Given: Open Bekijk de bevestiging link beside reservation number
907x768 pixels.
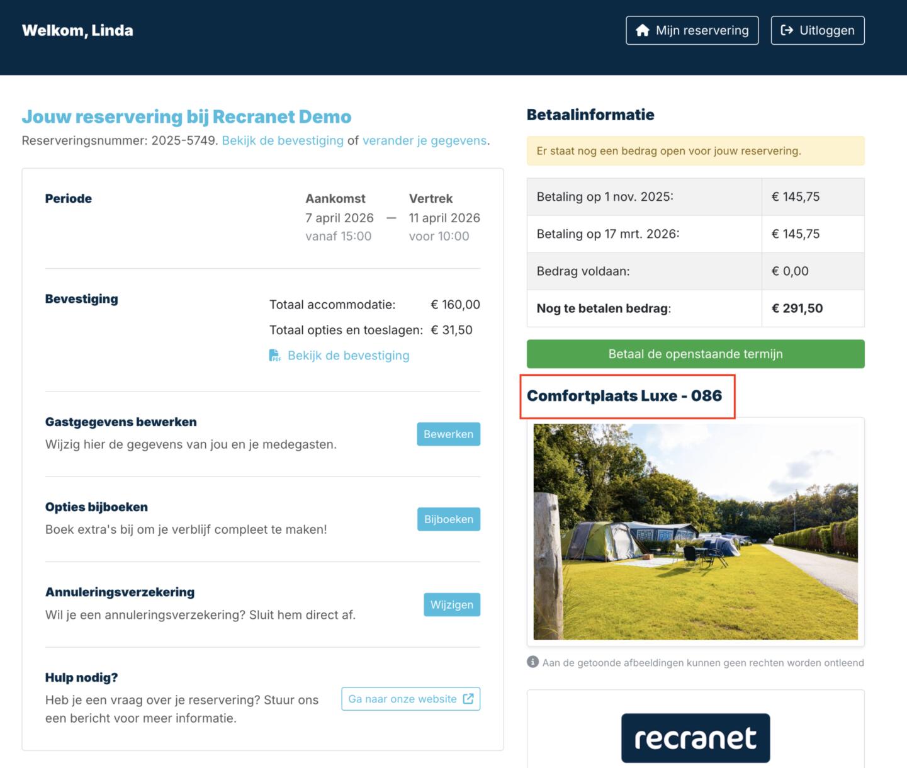Looking at the screenshot, I should tap(283, 140).
